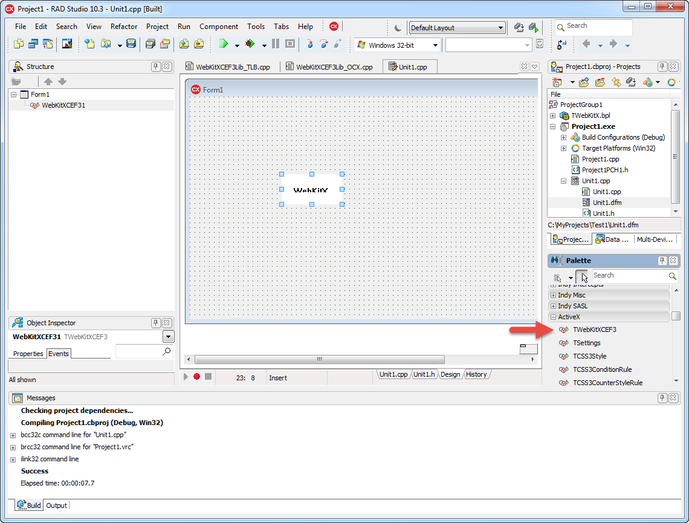The height and width of the screenshot is (523, 689).
Task: Click the Palette search magnifier icon
Action: tap(672, 276)
